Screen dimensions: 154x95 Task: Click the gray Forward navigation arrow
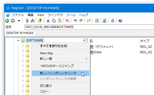pyautogui.click(x=13, y=20)
